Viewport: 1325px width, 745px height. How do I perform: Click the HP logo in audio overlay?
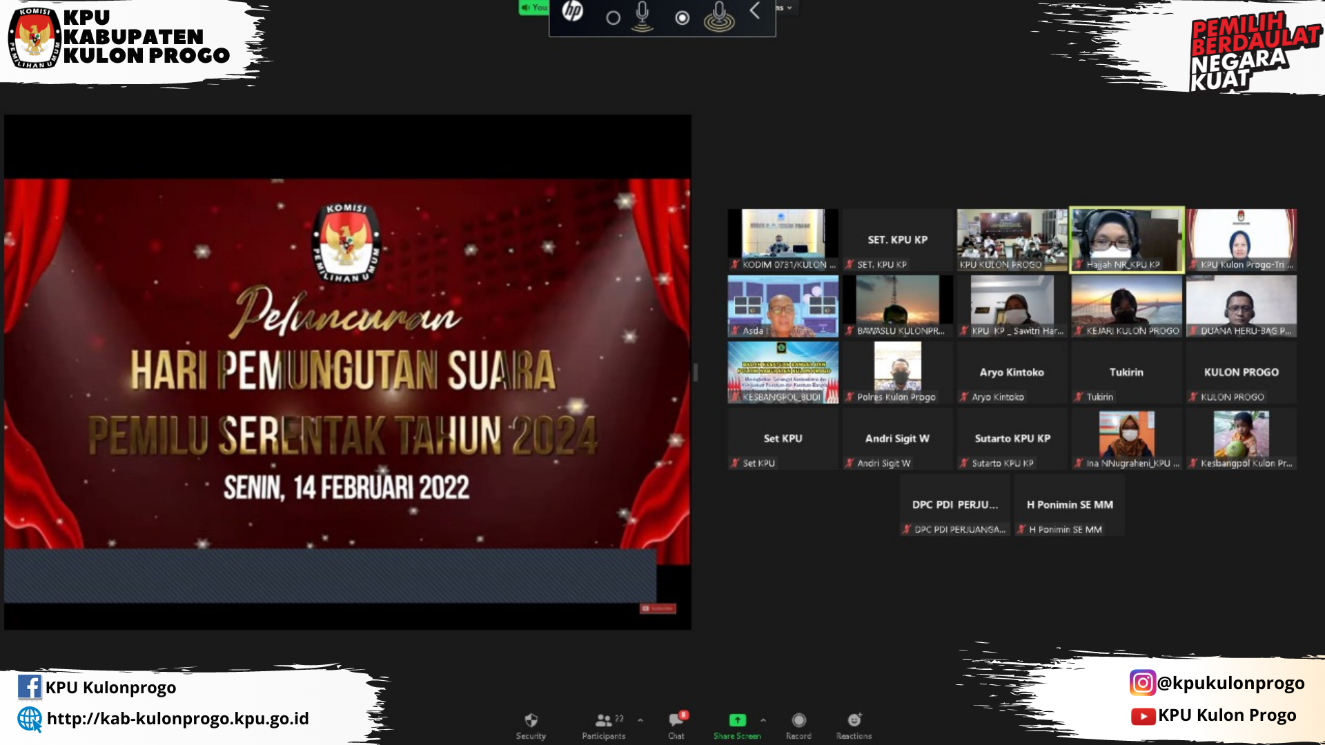(x=572, y=12)
